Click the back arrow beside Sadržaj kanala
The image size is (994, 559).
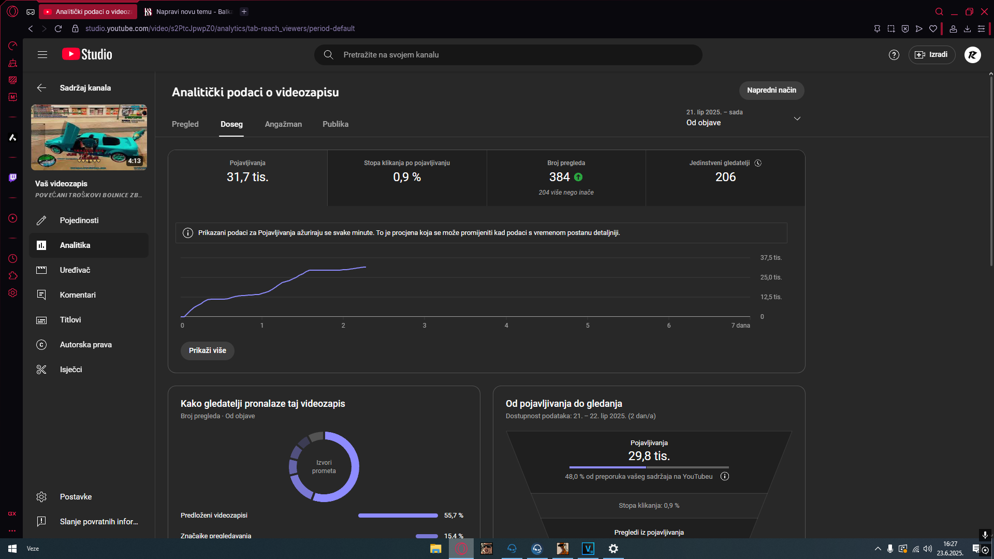41,88
